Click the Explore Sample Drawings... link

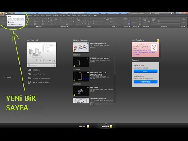pos(41,82)
